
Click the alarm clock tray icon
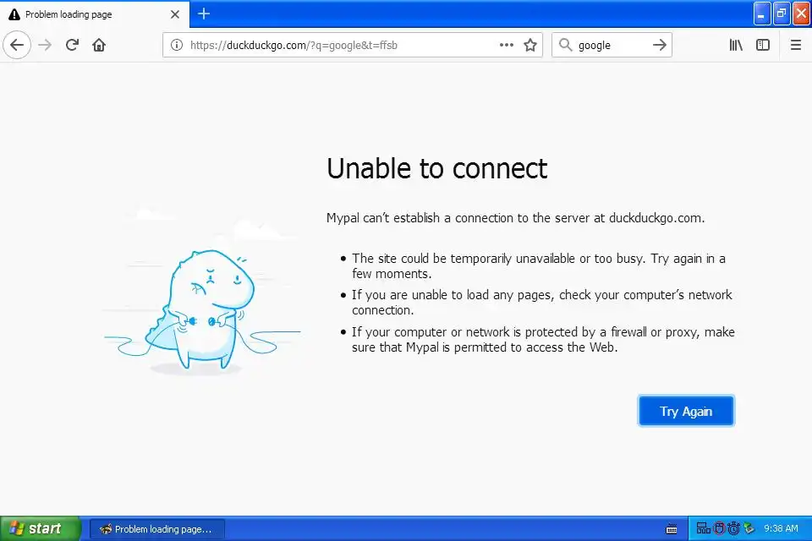point(733,528)
